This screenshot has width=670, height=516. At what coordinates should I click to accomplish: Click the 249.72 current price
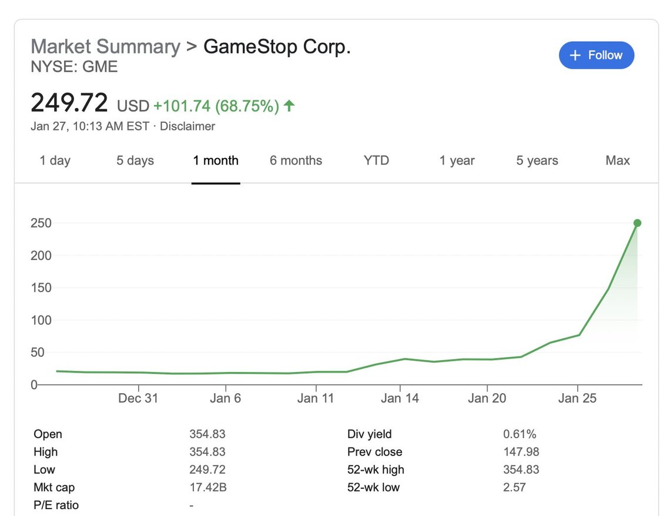coord(69,103)
